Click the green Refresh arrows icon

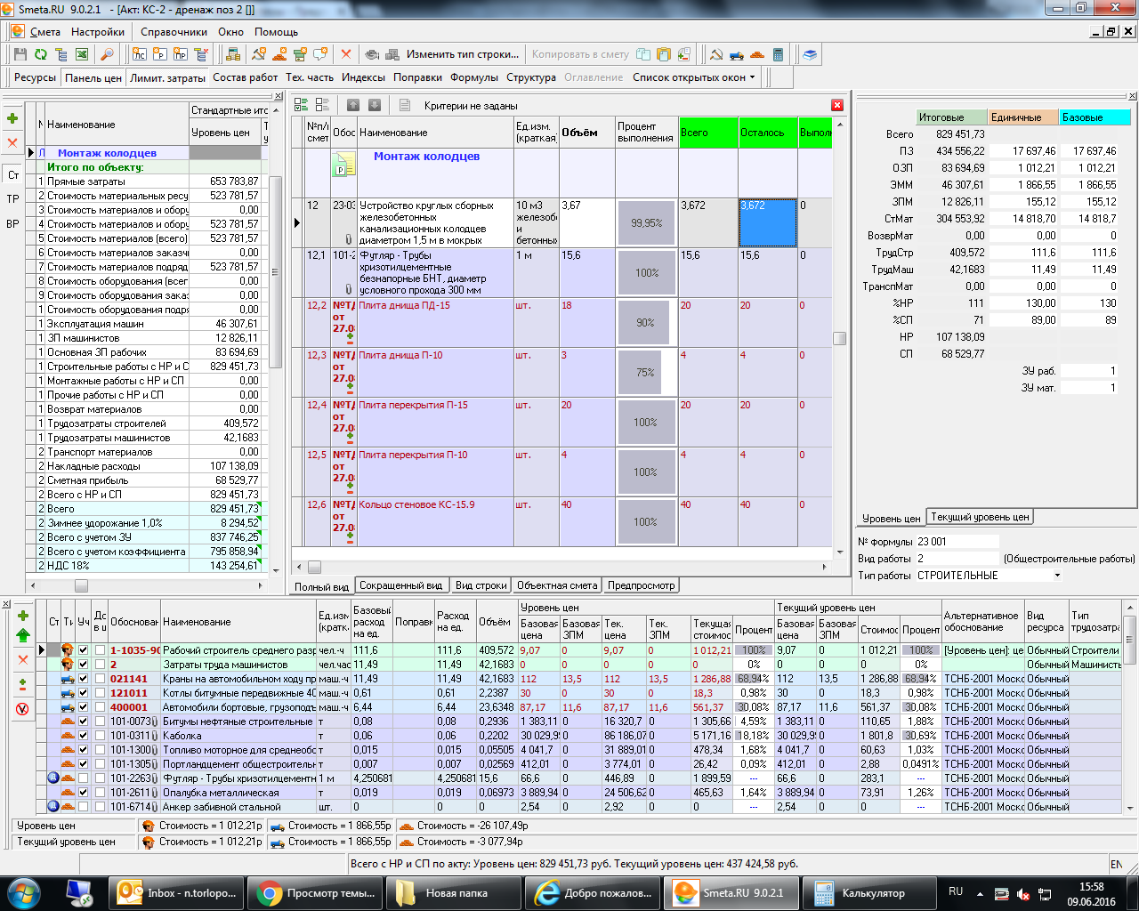(x=40, y=54)
